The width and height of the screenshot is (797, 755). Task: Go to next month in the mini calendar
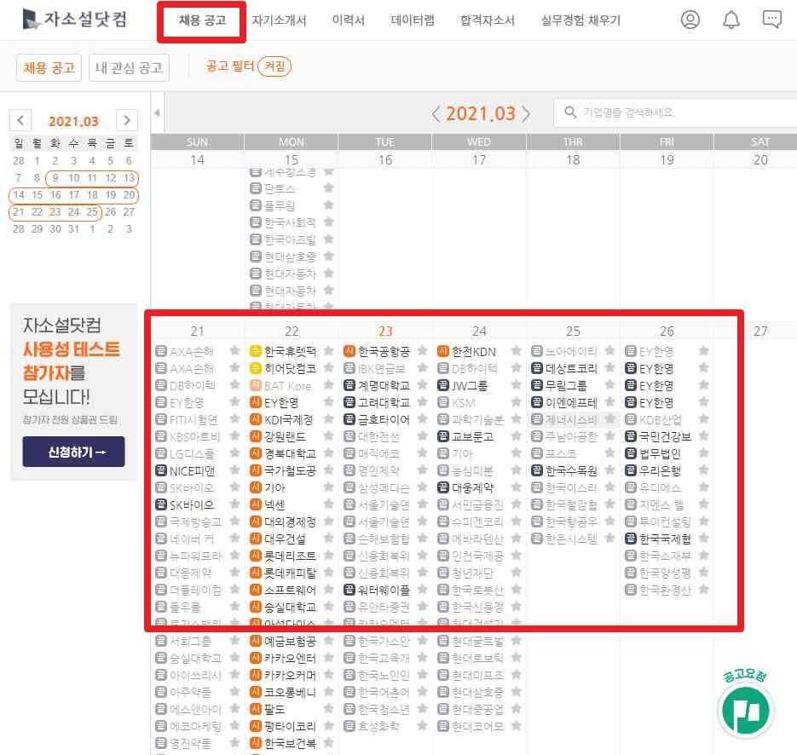click(126, 120)
